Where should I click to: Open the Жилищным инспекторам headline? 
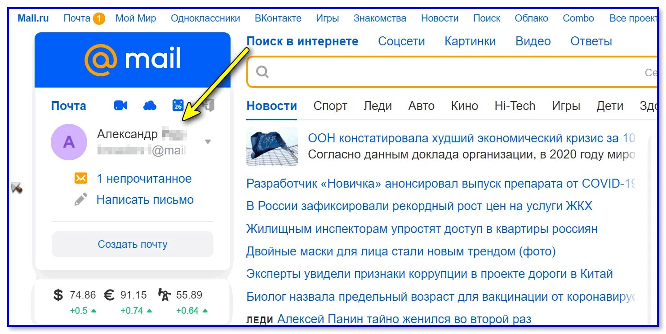coord(422,229)
